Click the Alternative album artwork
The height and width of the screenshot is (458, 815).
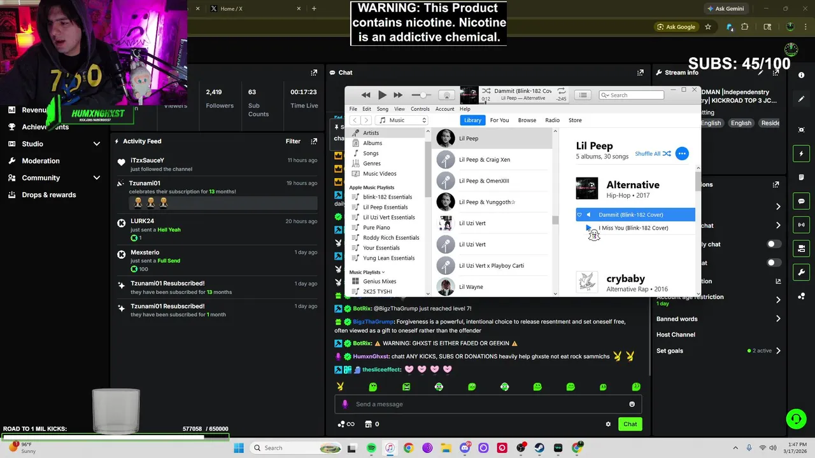point(587,188)
